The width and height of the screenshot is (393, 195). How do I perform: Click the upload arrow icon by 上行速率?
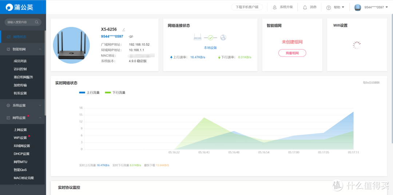171,57
